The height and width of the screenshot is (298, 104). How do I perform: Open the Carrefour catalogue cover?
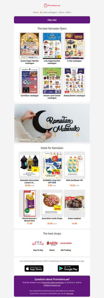[x=30, y=81]
